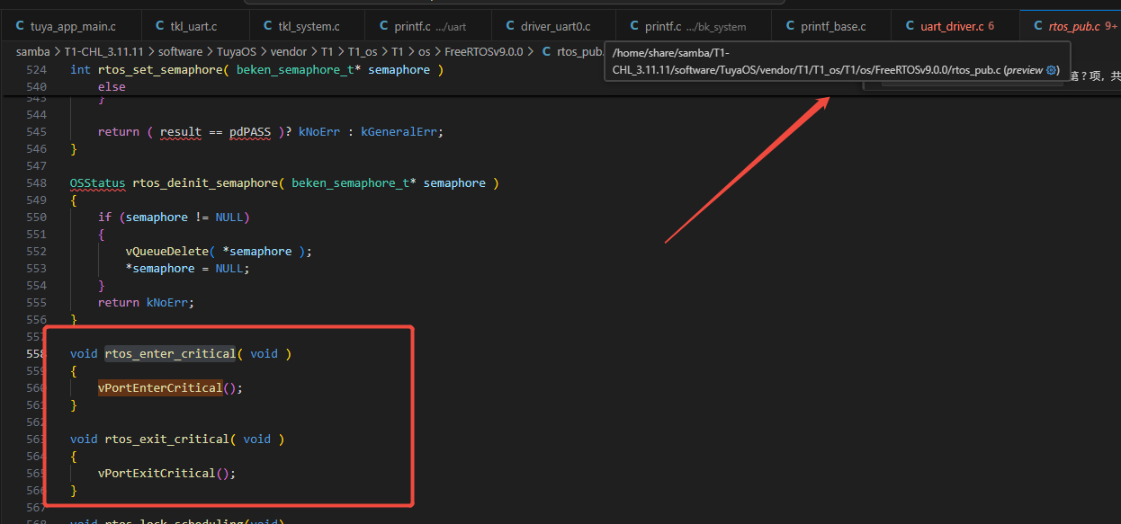Click the C icon beside rtos_pub breadcrumb
Image resolution: width=1121 pixels, height=524 pixels.
547,51
